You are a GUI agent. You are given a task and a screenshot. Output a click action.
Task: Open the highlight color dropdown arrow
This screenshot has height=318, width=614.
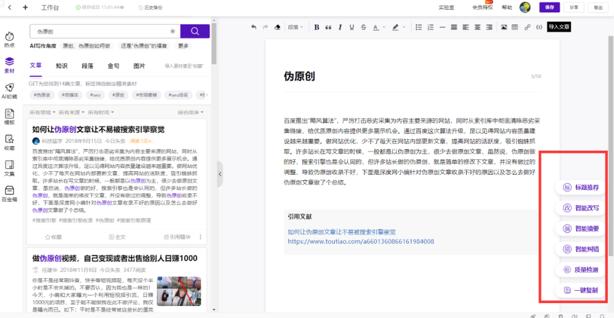pyautogui.click(x=404, y=27)
